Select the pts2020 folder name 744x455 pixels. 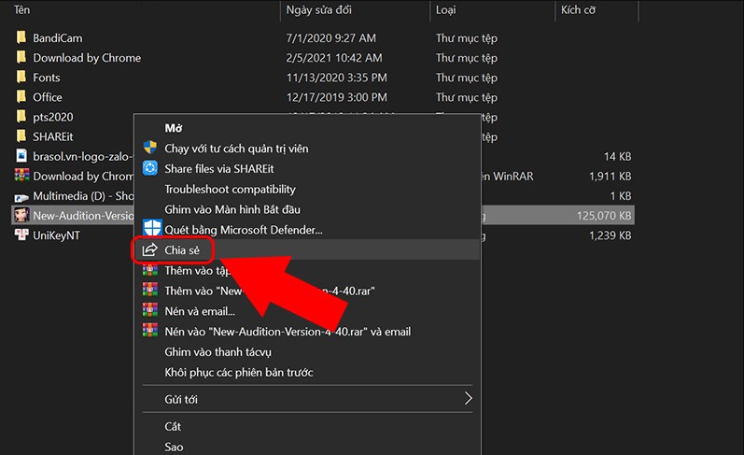[53, 118]
